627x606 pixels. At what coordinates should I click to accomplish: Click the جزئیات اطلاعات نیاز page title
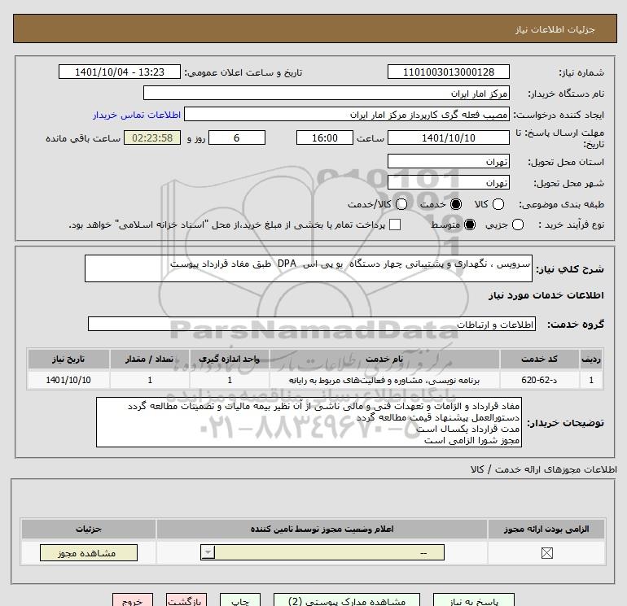pos(555,29)
